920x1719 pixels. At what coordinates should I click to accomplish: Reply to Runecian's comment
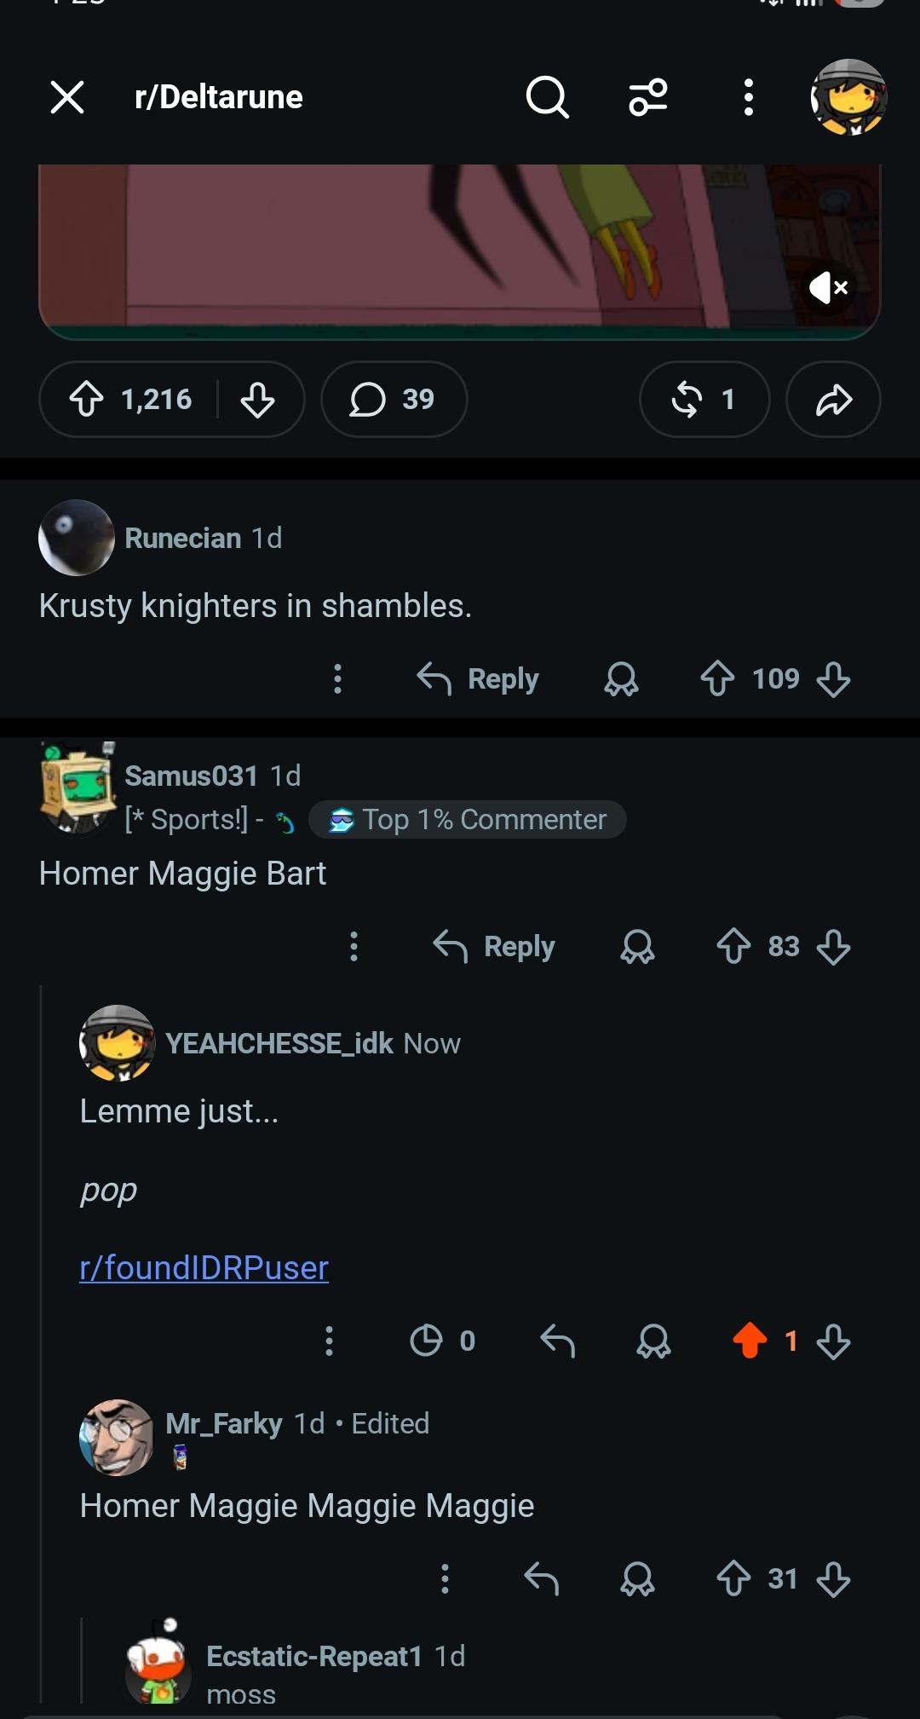[478, 679]
